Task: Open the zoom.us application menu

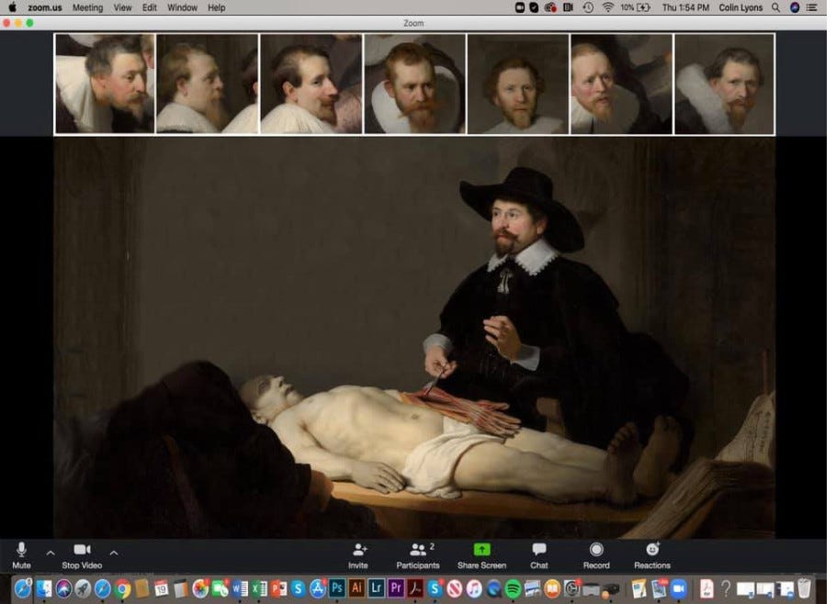Action: (45, 7)
